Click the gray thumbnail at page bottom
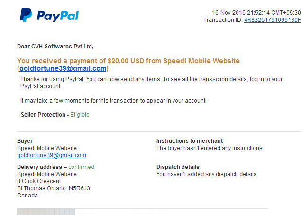This screenshot has width=301, height=215. (46, 212)
